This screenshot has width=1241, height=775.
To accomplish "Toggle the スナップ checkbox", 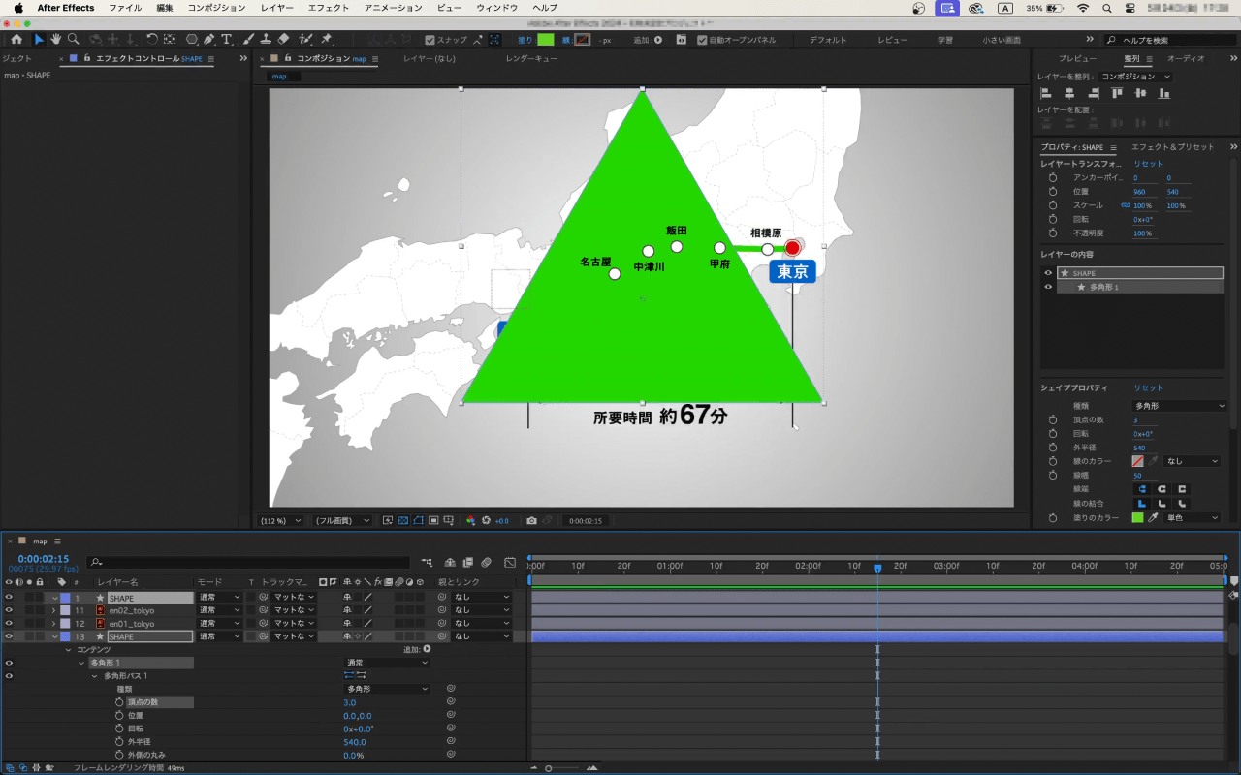I will tap(430, 40).
